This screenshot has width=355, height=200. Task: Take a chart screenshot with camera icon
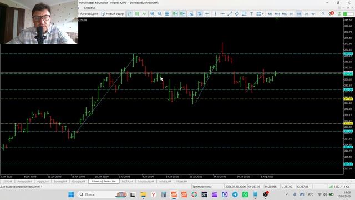point(191,14)
